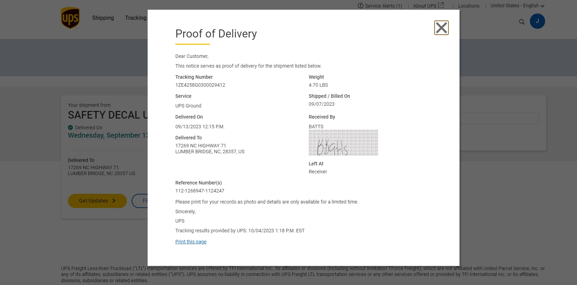The image size is (577, 285).
Task: Click the partially hidden button beside Get Updates
Action: pos(140,201)
